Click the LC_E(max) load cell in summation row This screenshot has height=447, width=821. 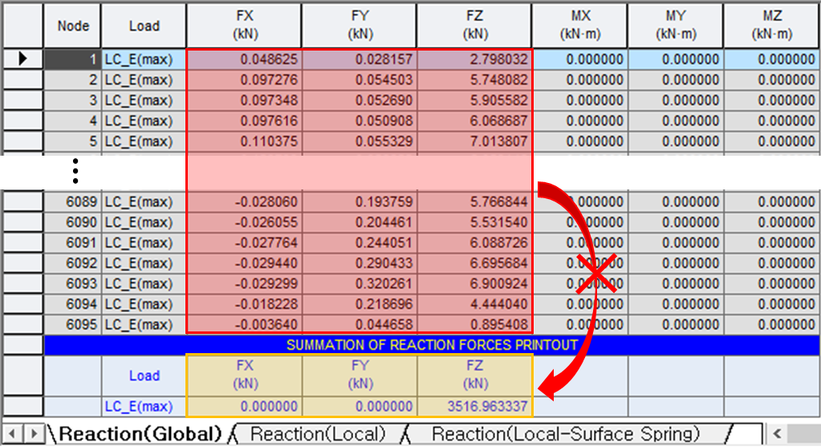point(144,407)
